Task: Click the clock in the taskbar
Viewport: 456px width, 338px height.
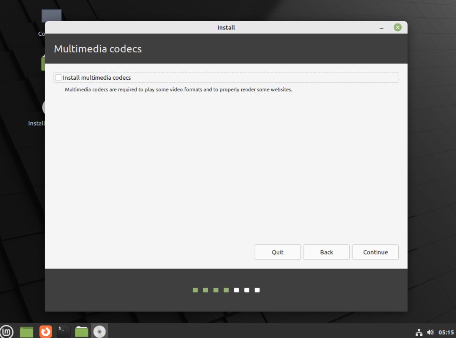Action: click(x=446, y=331)
